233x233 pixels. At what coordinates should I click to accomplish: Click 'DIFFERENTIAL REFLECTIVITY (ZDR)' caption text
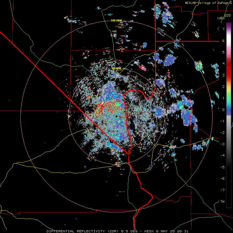(83, 231)
